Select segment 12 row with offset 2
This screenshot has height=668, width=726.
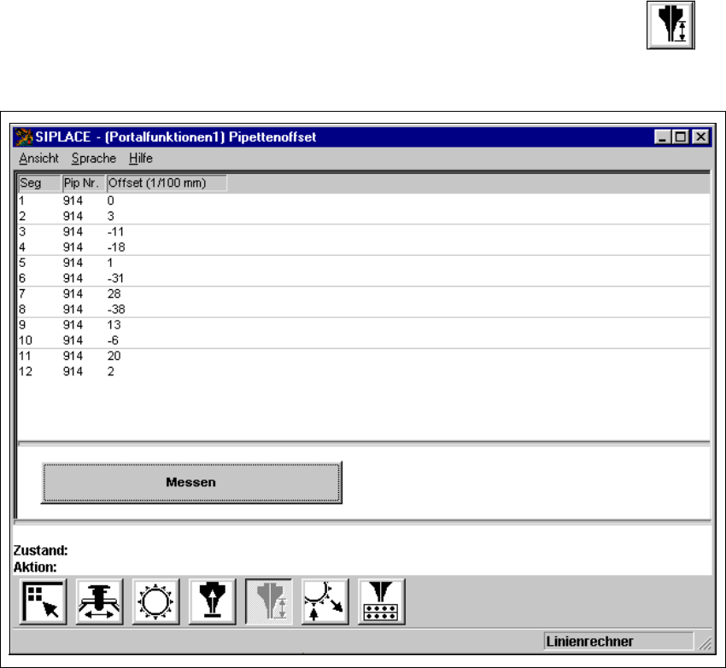pos(364,371)
